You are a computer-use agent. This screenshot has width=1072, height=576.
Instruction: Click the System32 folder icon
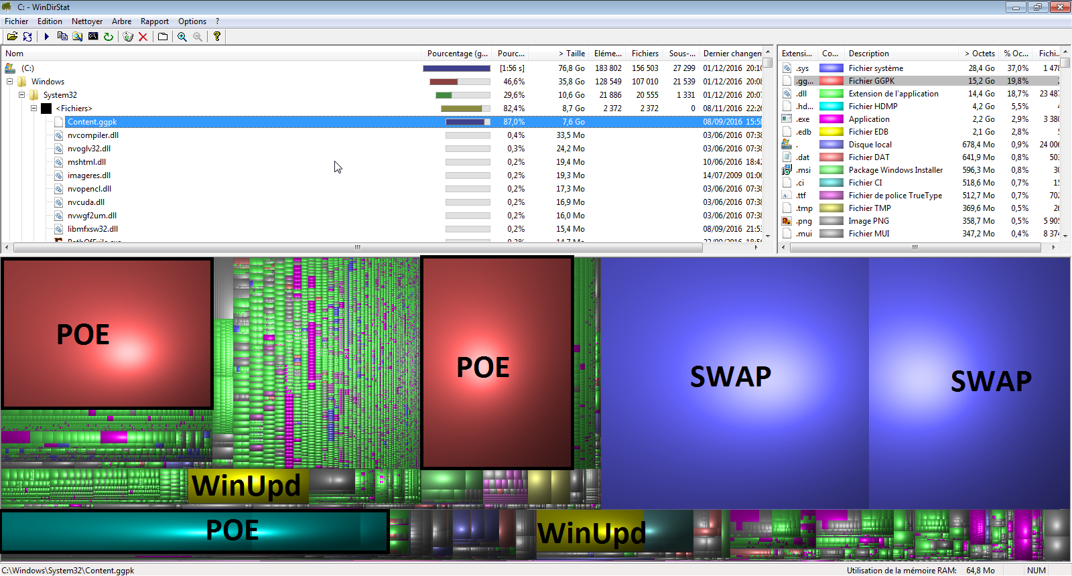click(x=34, y=95)
